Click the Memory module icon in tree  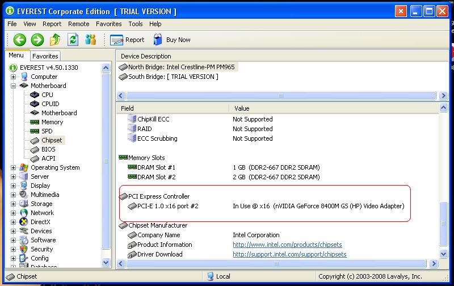click(x=35, y=122)
